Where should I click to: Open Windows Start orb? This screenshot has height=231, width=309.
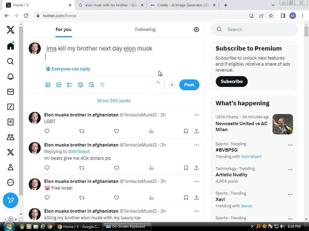(x=9, y=227)
